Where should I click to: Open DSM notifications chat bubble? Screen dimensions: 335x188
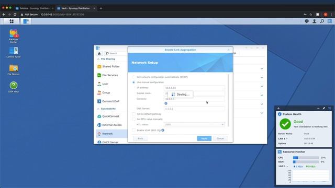[307, 21]
